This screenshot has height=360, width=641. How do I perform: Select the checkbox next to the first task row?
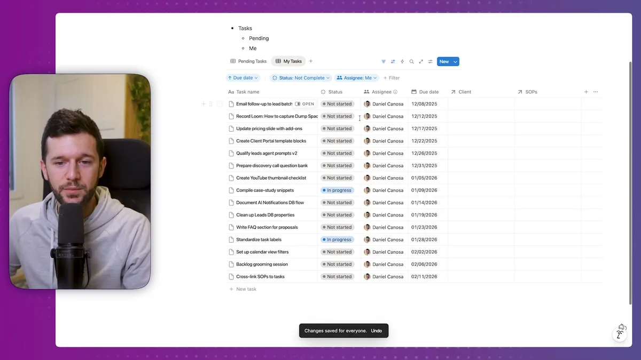[220, 103]
